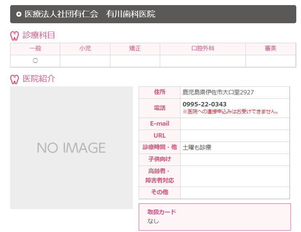
Task: Click the tooth icon beside 診療科目
Action: point(15,36)
